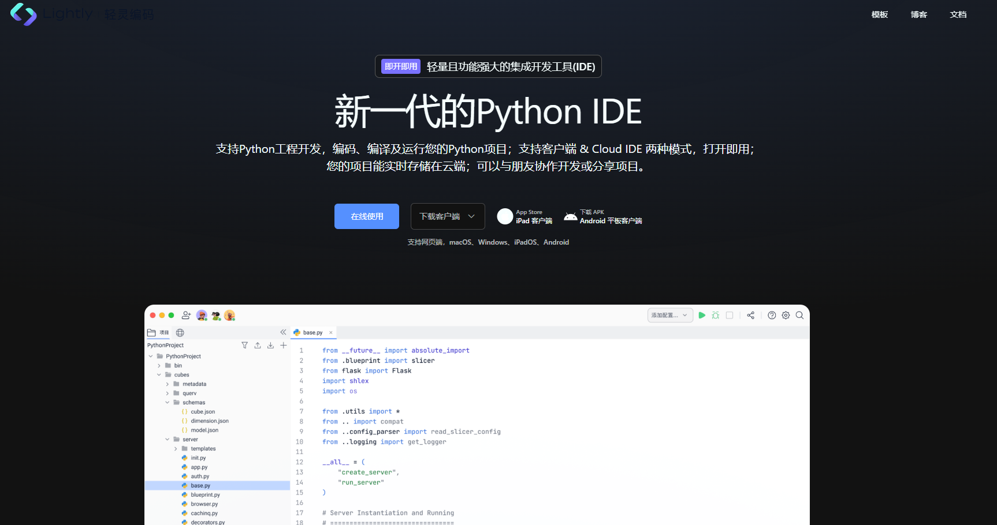
Task: Open search using the magnifier icon
Action: click(799, 315)
